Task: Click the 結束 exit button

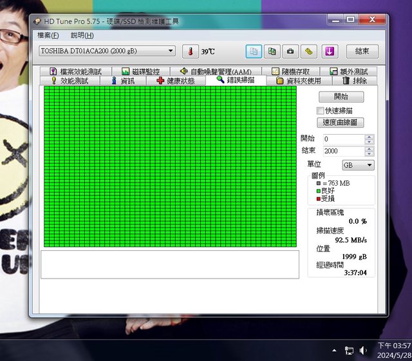Action: (x=362, y=51)
